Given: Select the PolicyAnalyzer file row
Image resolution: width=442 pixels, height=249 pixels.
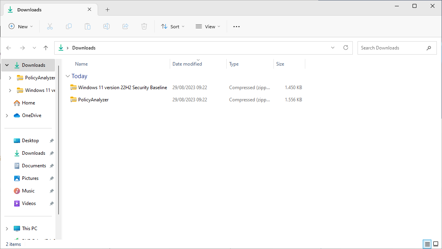Looking at the screenshot, I should point(186,99).
